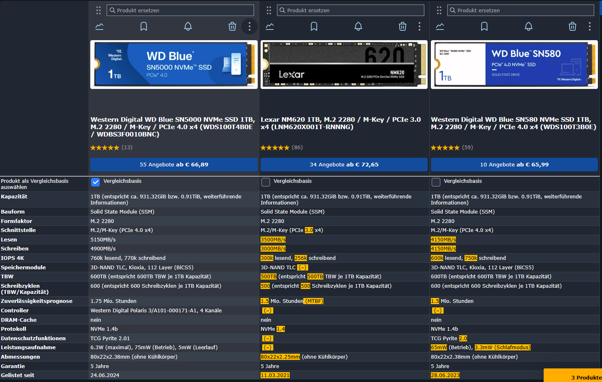The image size is (602, 382).
Task: Open 10 Angebote ab € 65,99 offers
Action: tap(514, 164)
